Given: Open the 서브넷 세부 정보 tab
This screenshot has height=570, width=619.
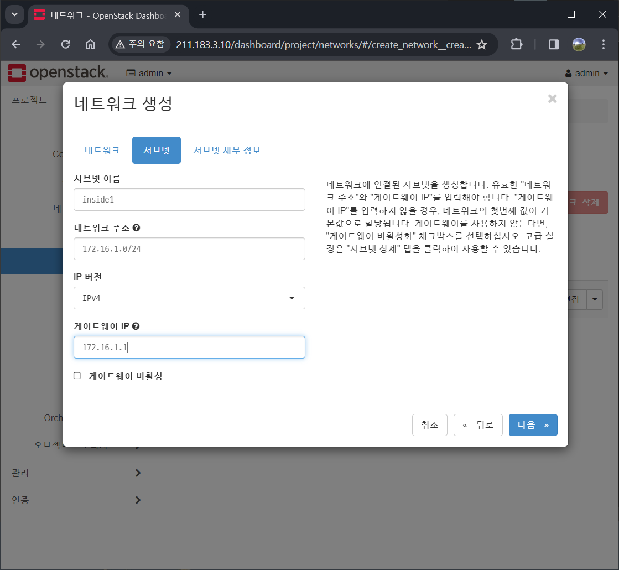Looking at the screenshot, I should [x=227, y=150].
